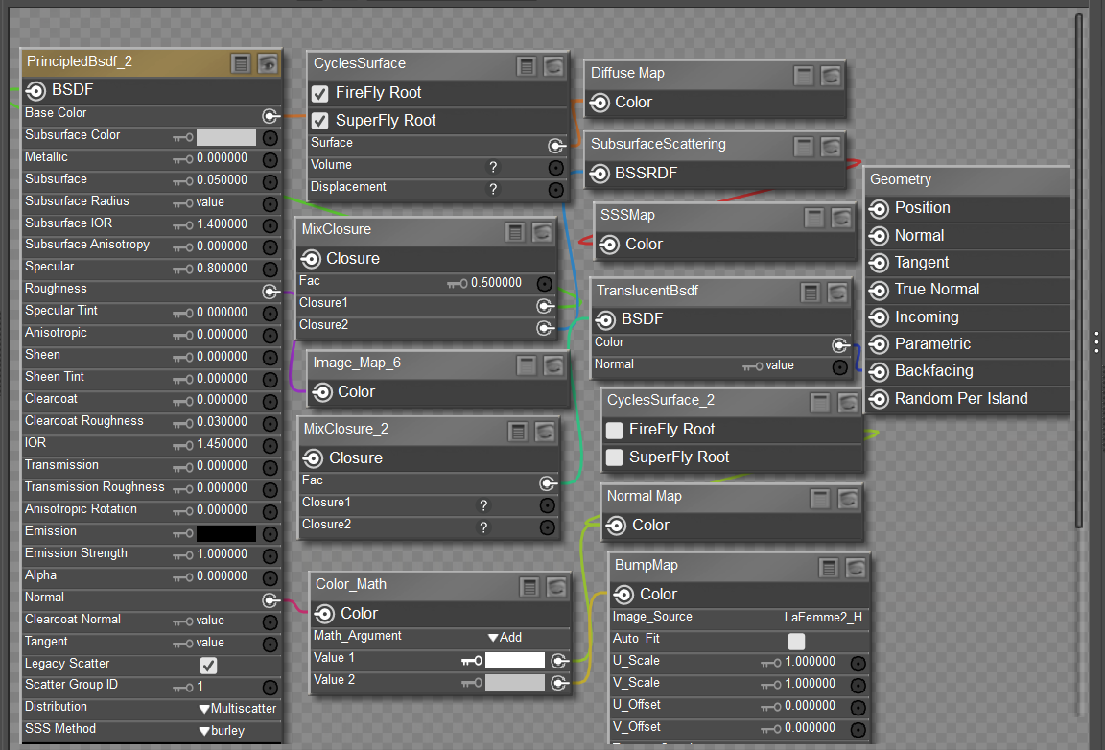This screenshot has height=750, width=1105.
Task: Click Clearcoat Roughness value 0.030000
Action: click(x=222, y=422)
